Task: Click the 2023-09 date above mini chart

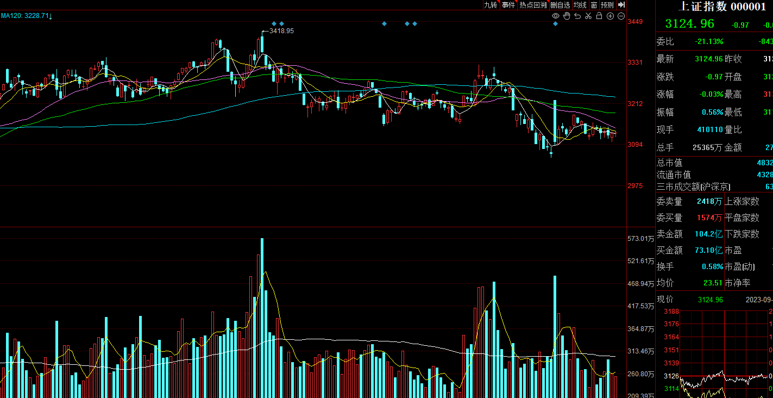Action: point(759,300)
